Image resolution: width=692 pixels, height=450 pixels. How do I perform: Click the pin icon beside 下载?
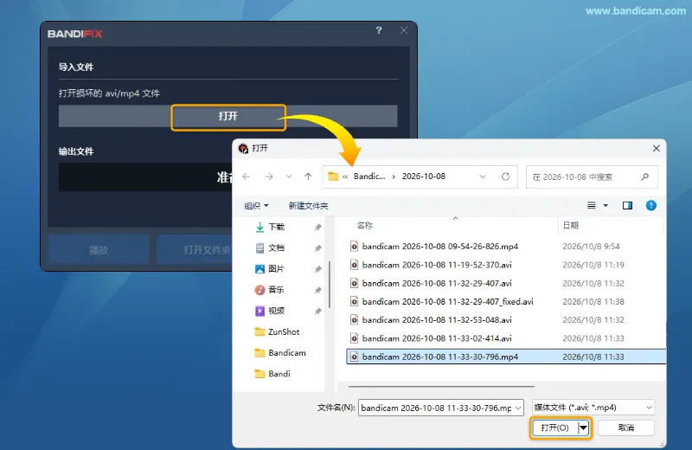[x=317, y=228]
